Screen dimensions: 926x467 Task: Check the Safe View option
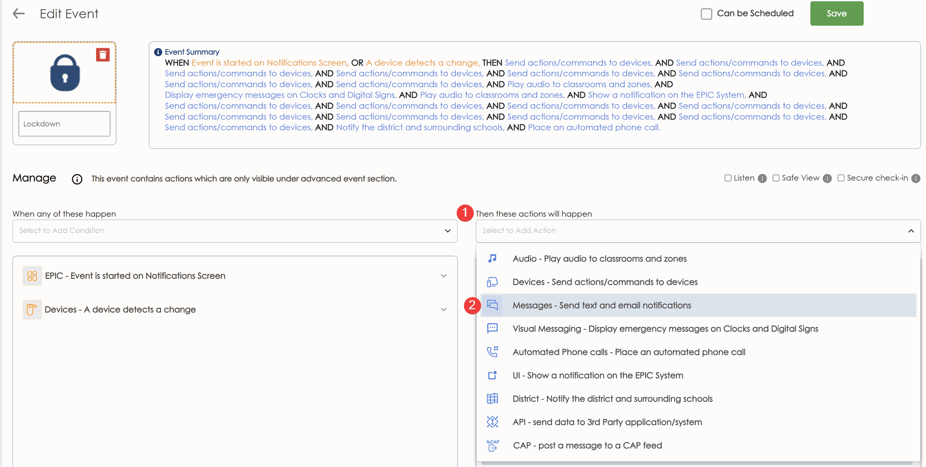[776, 178]
